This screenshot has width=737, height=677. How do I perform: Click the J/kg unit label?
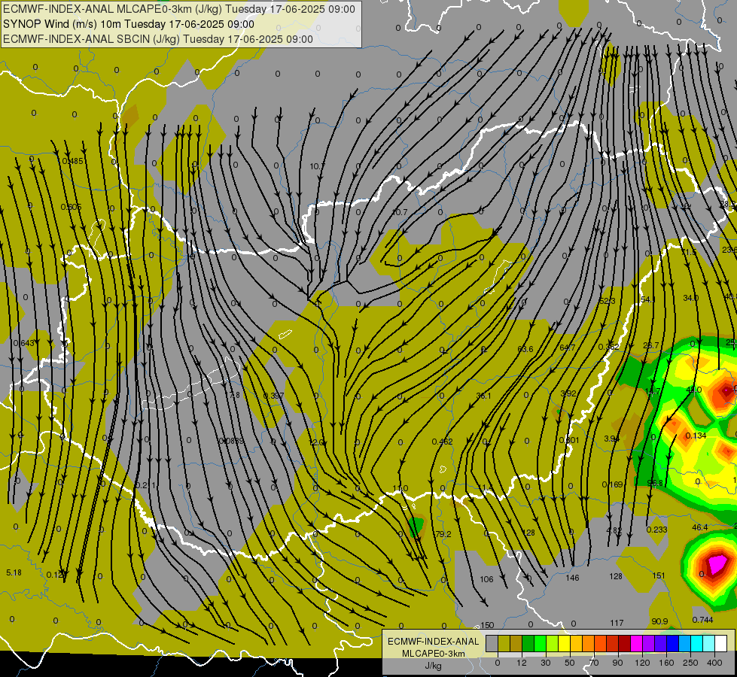click(434, 666)
